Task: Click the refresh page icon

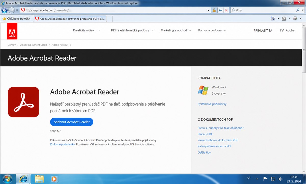Action: [x=220, y=10]
